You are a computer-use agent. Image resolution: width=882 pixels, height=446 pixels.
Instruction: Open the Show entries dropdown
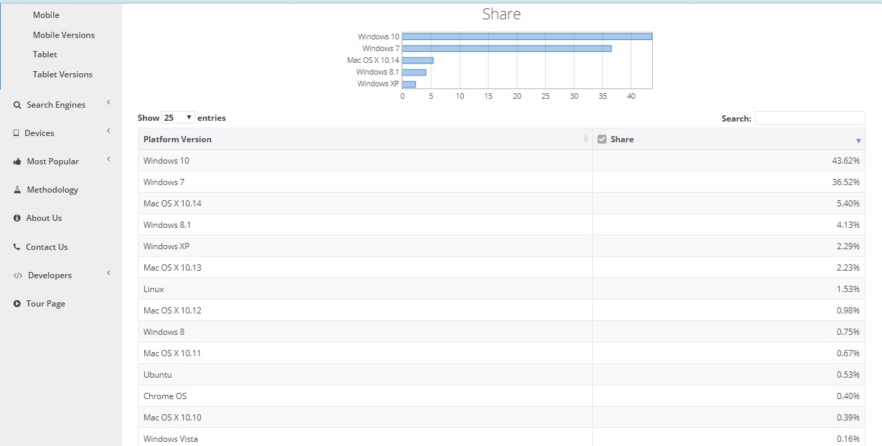click(x=178, y=118)
